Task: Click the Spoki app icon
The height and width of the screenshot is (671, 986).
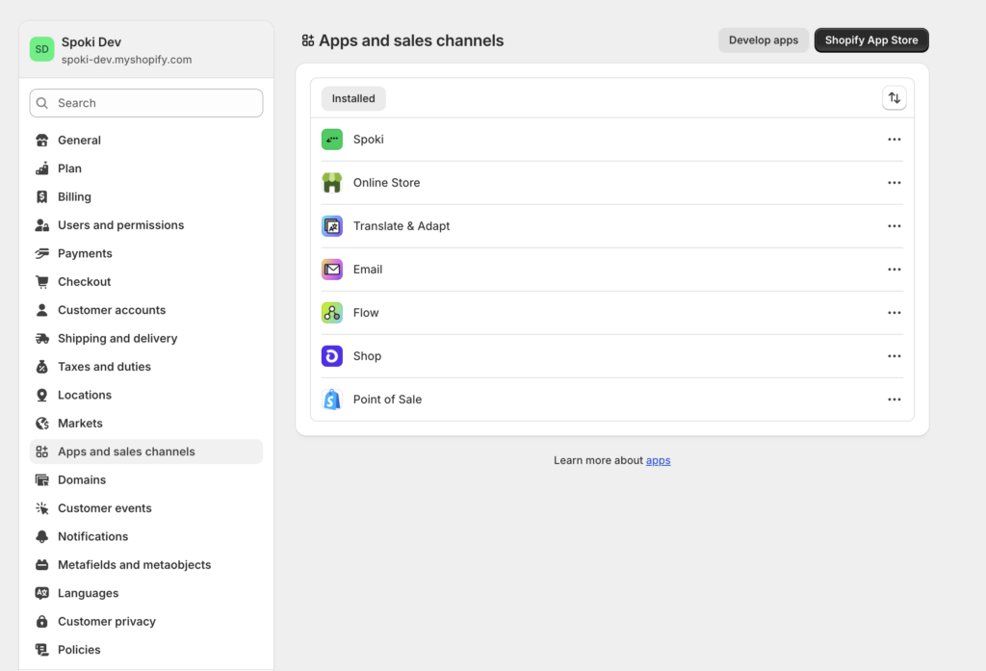Action: pos(332,140)
